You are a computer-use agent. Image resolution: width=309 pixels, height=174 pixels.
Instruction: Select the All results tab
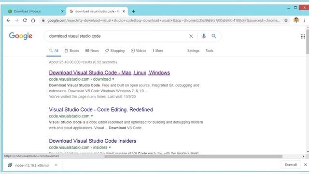pyautogui.click(x=54, y=51)
